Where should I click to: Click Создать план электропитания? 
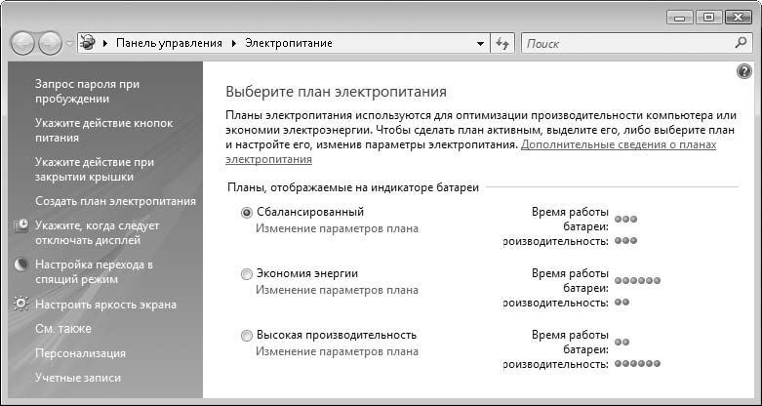tap(116, 201)
